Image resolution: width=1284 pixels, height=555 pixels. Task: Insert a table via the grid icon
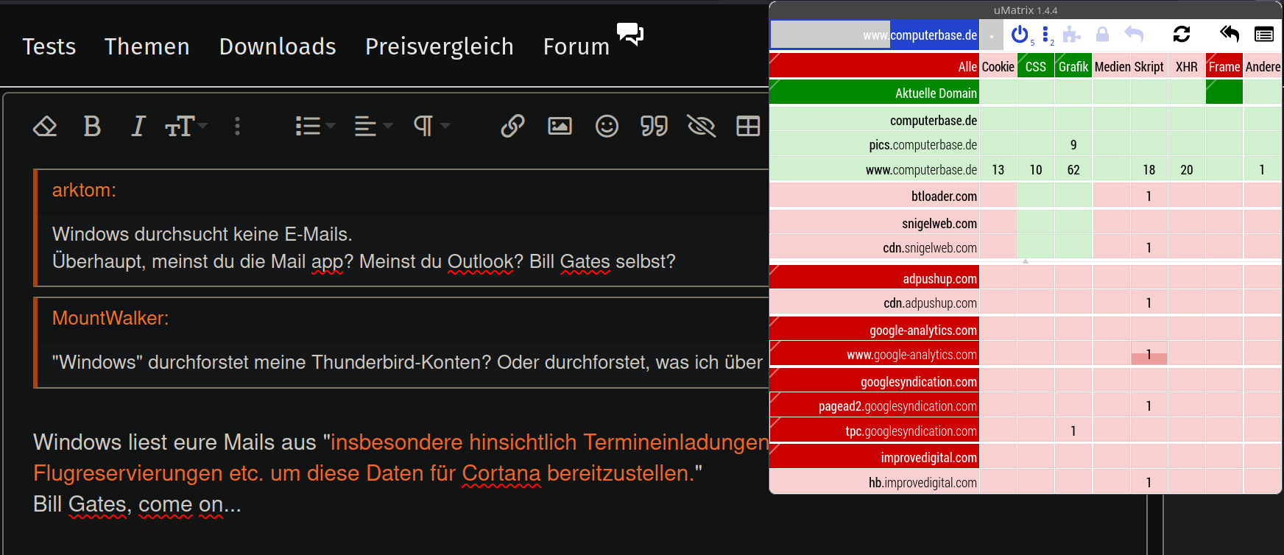[x=748, y=127]
